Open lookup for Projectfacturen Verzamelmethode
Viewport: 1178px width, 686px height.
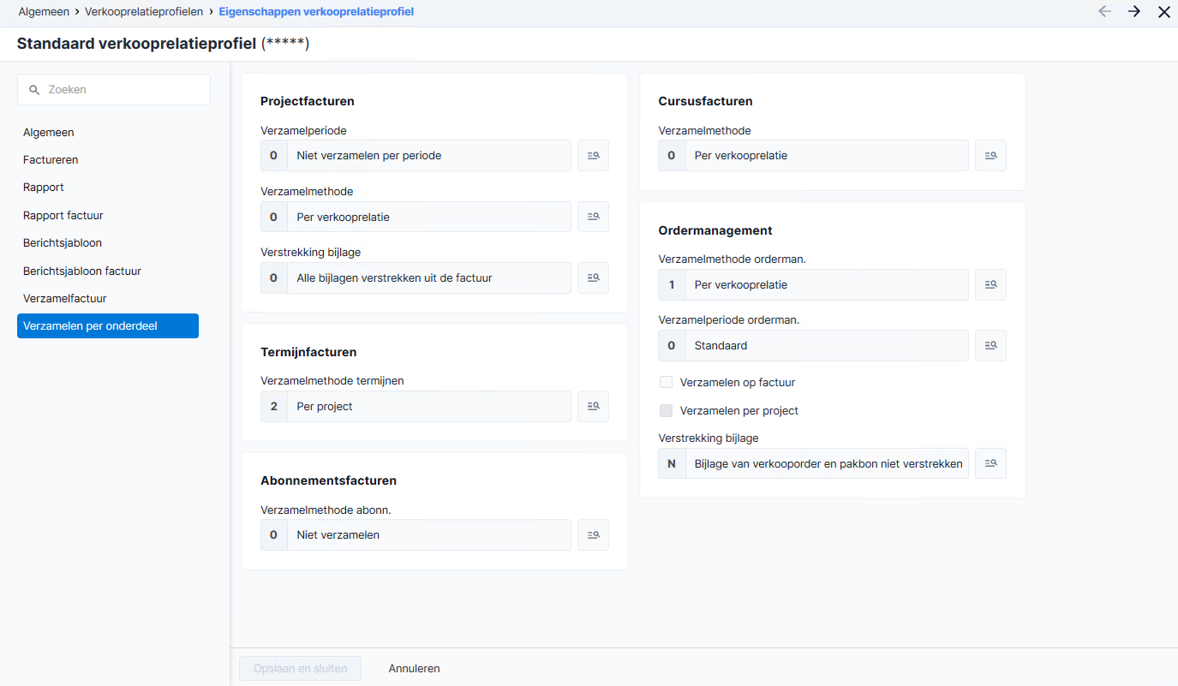point(593,217)
